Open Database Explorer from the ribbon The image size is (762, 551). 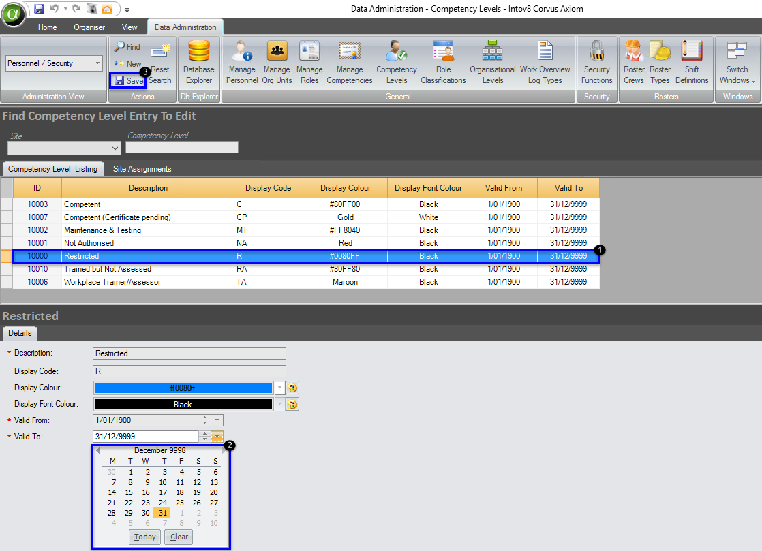click(198, 61)
